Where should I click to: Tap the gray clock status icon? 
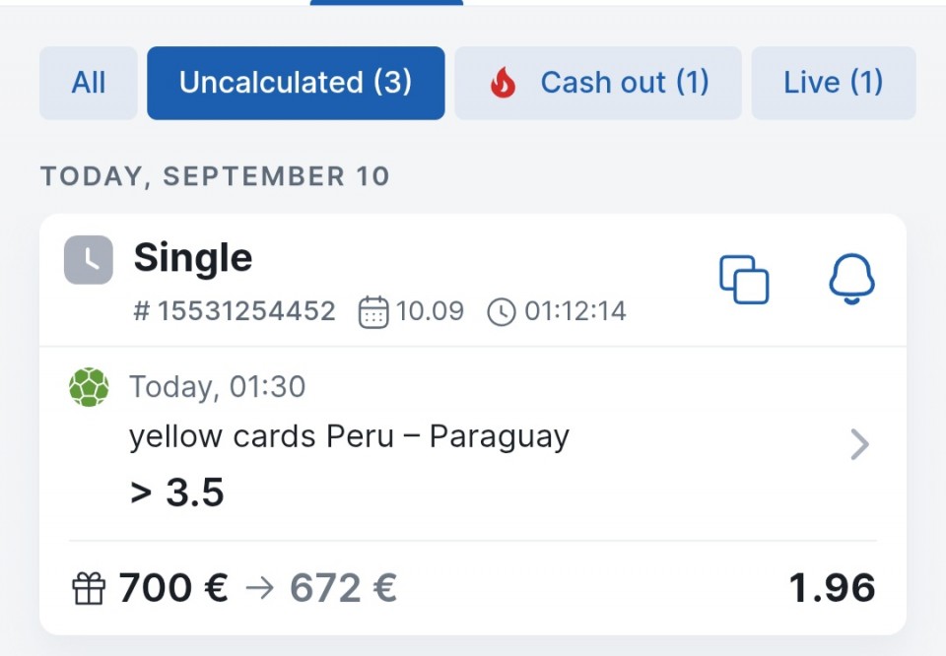click(x=89, y=260)
